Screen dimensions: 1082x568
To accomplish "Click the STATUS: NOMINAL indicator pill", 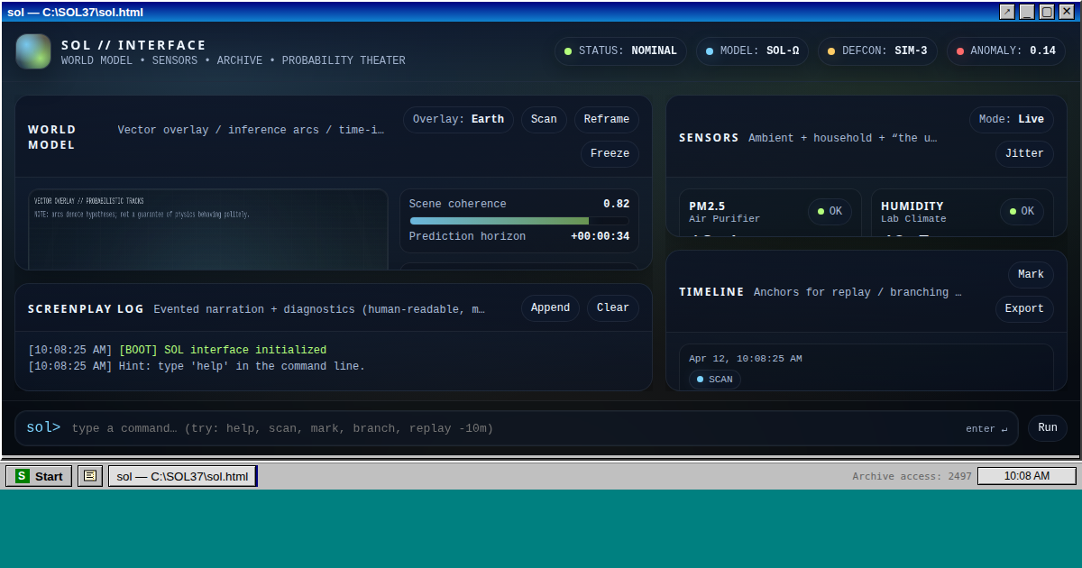I will (x=620, y=51).
